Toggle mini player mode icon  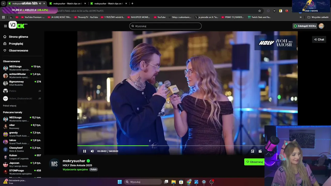point(253,151)
